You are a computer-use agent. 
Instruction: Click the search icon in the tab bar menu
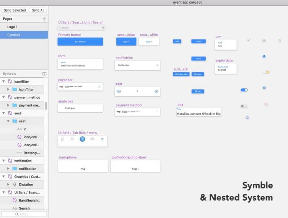[72, 139]
